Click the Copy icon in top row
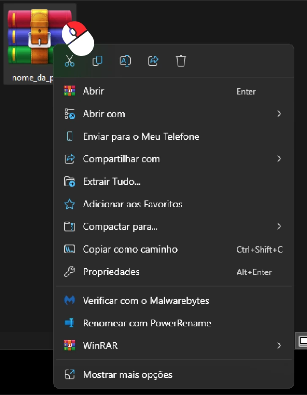This screenshot has height=395, width=307. [97, 61]
